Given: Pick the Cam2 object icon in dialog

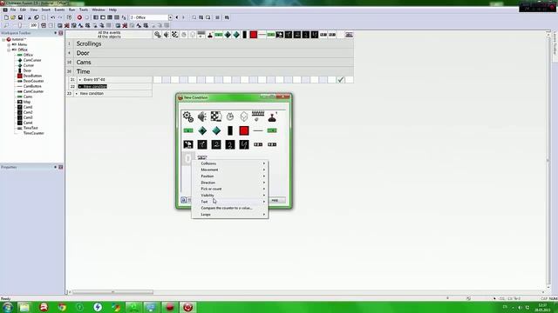Looking at the screenshot, I should click(x=216, y=144).
